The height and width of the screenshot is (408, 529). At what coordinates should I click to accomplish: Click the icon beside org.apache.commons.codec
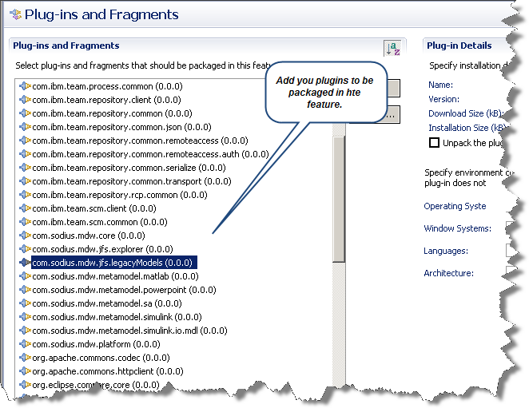(25, 358)
